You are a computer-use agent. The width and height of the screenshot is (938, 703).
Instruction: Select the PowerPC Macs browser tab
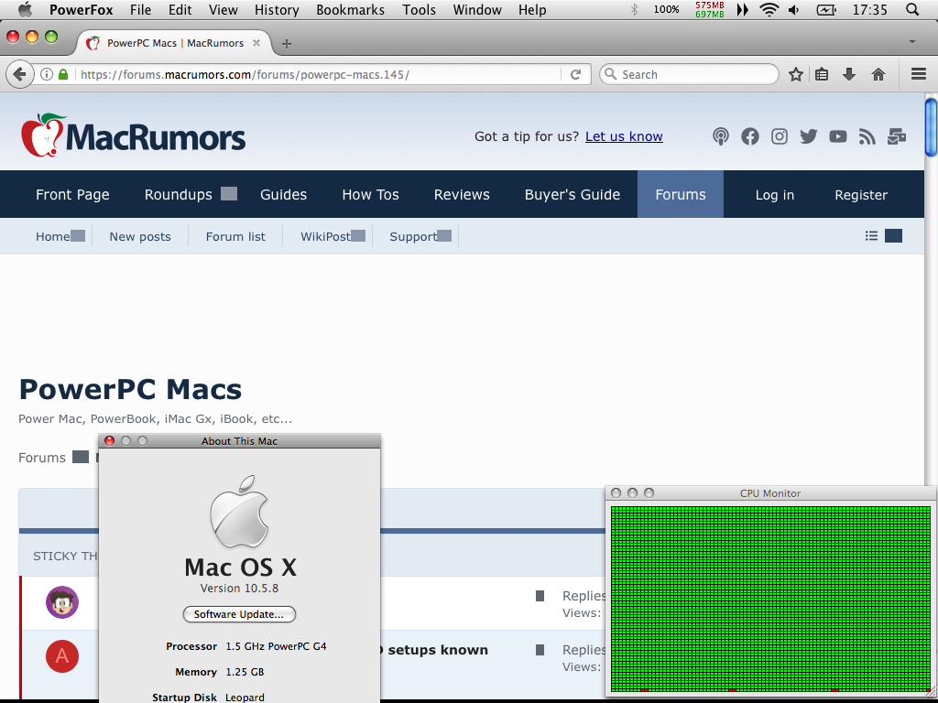click(173, 43)
